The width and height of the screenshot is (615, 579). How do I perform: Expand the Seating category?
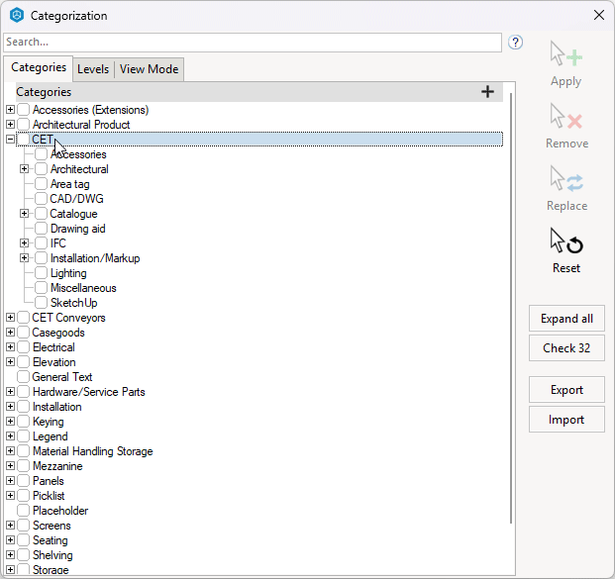[10, 540]
